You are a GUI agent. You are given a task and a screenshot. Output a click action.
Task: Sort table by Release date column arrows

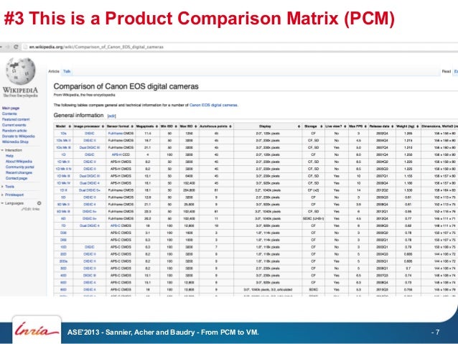click(393, 126)
